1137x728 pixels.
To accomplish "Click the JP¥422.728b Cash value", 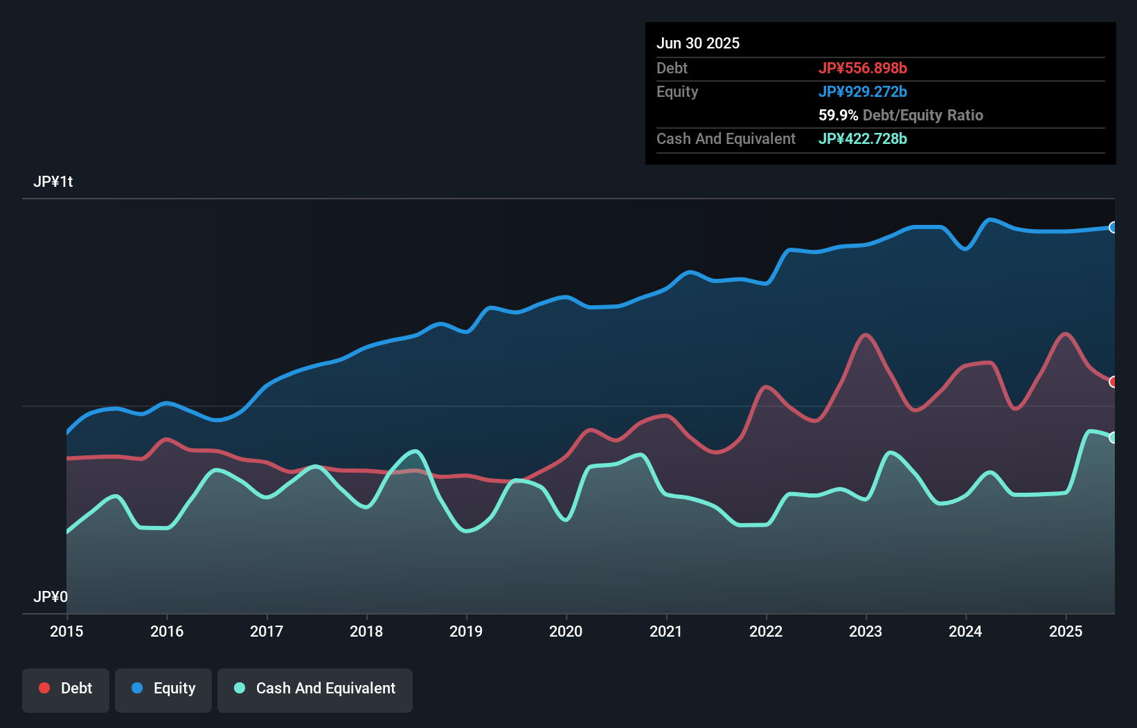I will (863, 138).
